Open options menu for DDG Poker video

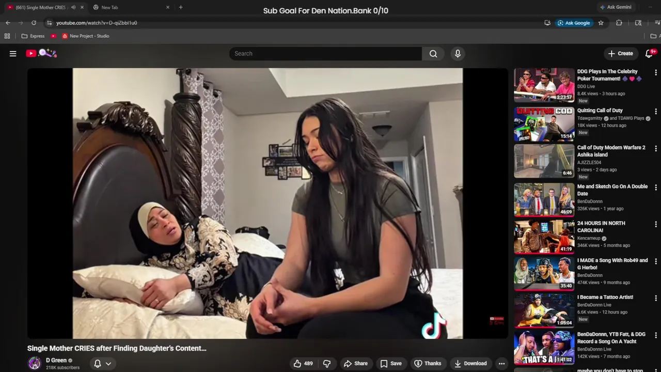point(656,73)
